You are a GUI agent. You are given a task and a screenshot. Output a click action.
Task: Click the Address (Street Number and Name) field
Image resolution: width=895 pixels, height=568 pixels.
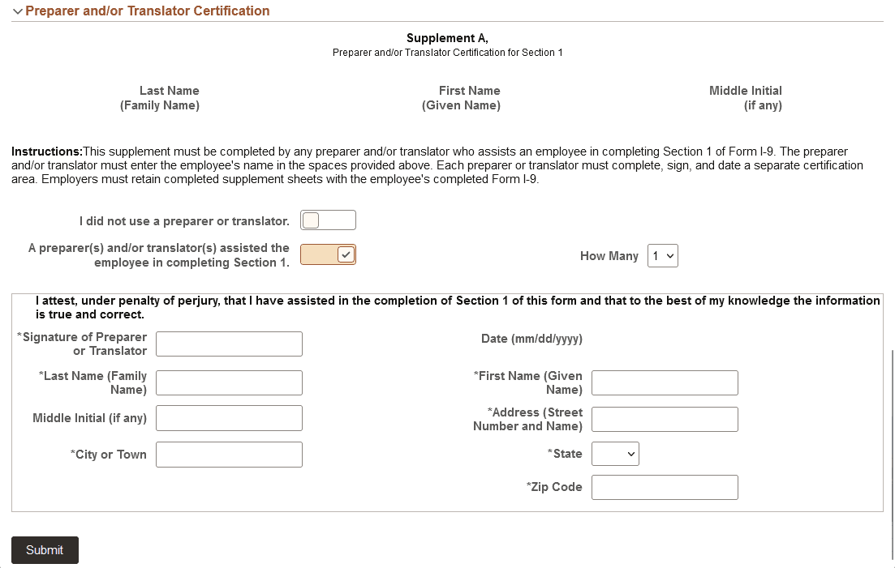664,419
